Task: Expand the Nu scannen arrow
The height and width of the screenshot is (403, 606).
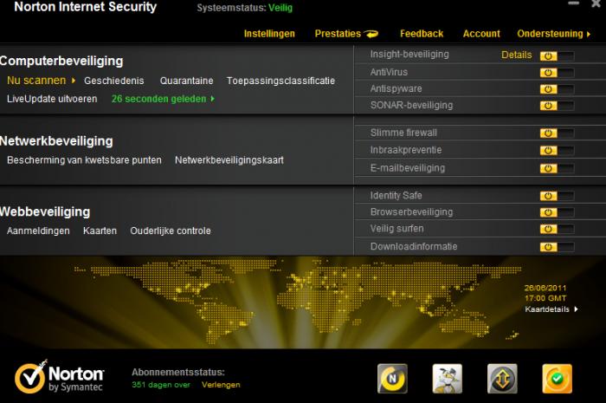Action: tap(74, 81)
